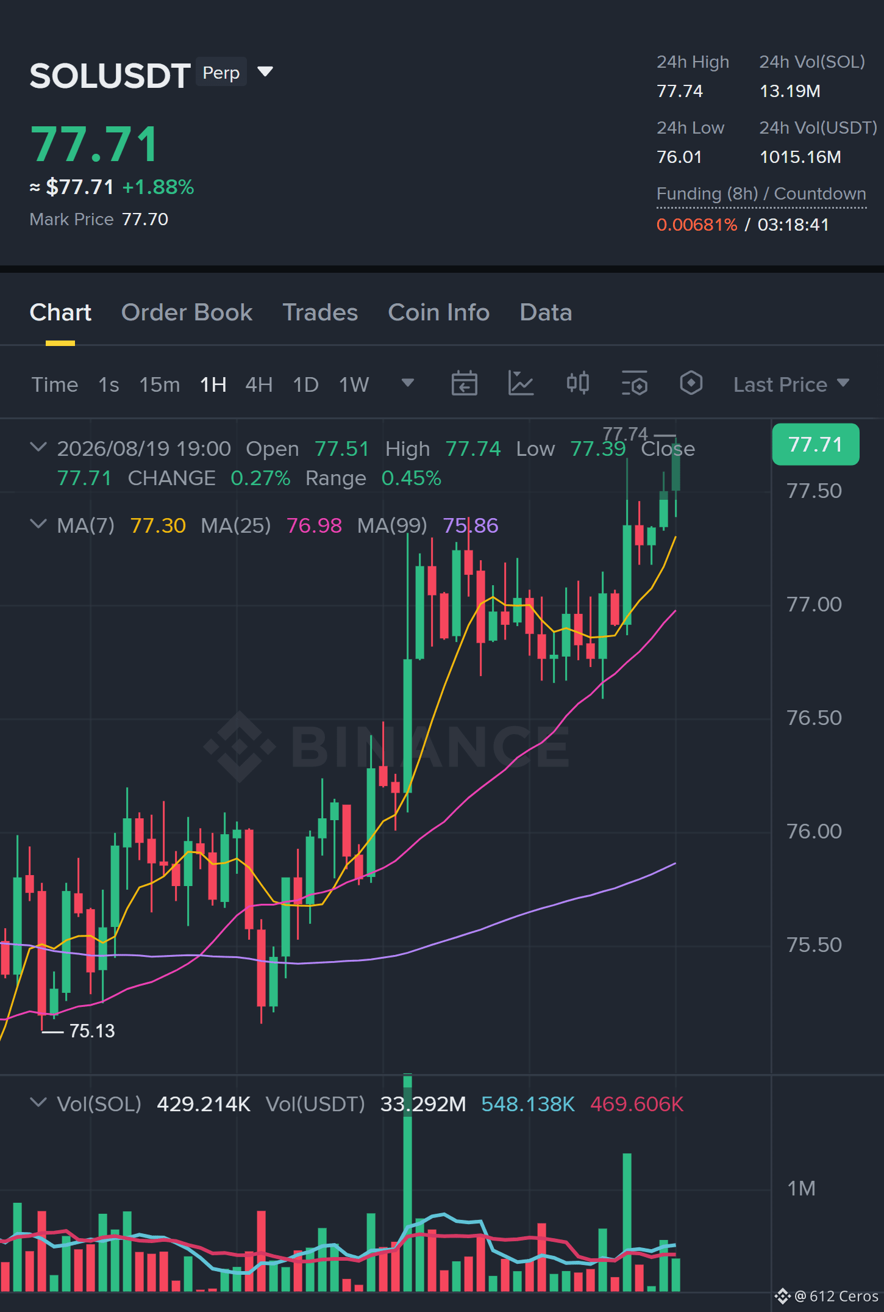Click the volume MA value 469.606K
The image size is (884, 1312).
[x=637, y=1104]
